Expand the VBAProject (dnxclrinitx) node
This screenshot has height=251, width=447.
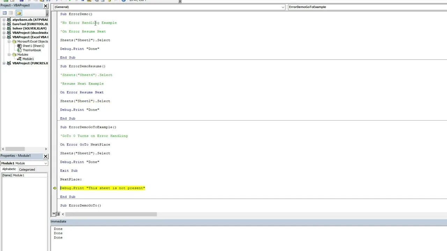click(4, 33)
